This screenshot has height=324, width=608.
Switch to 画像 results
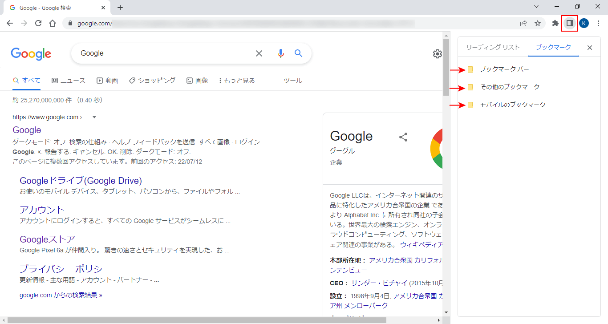click(197, 81)
